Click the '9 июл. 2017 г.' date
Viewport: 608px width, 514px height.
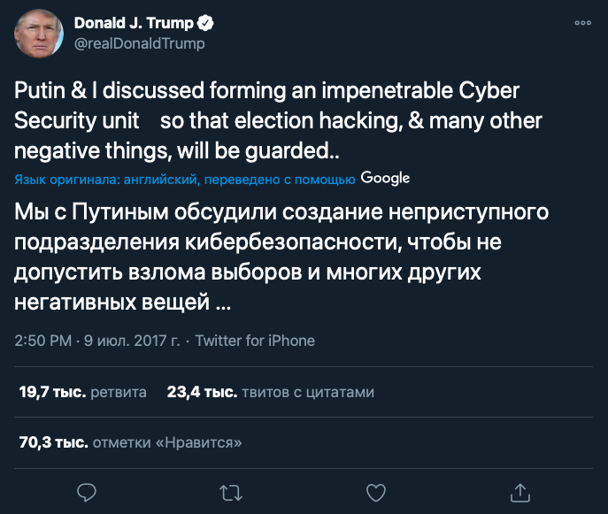[x=133, y=341]
